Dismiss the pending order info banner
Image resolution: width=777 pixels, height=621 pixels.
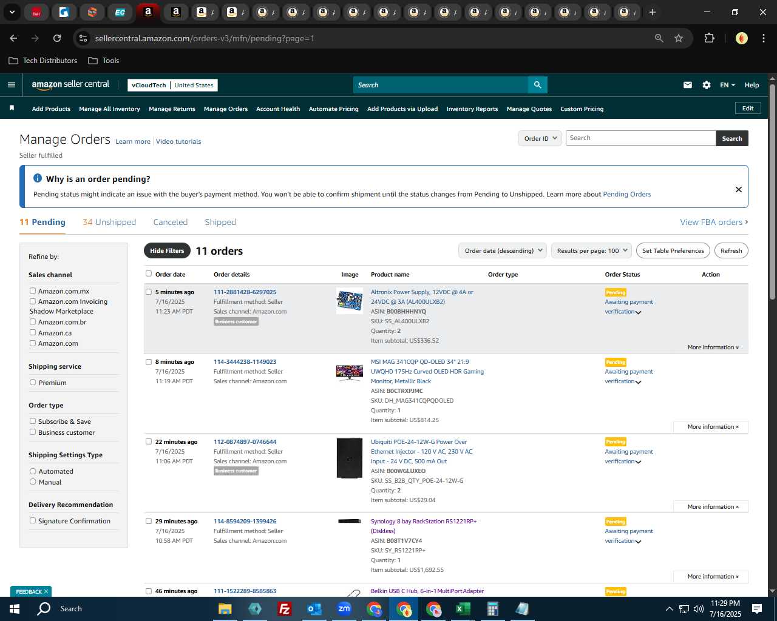pos(738,189)
